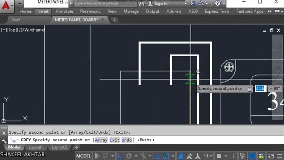Toggle polar tracking in status bar
The height and width of the screenshot is (160, 284).
pos(129,156)
